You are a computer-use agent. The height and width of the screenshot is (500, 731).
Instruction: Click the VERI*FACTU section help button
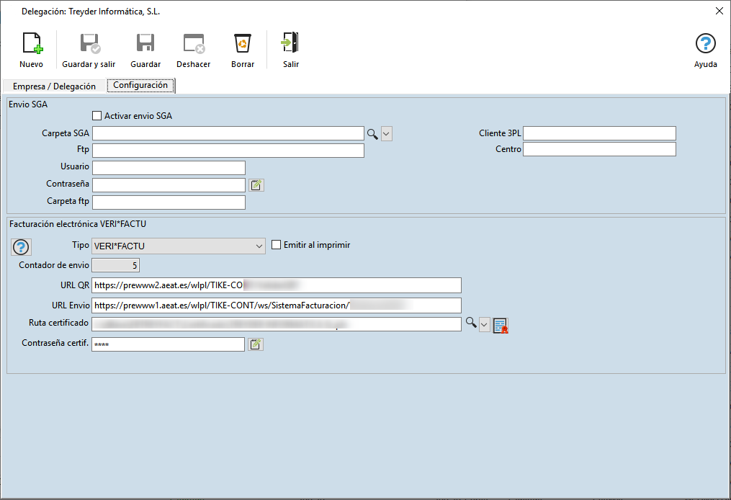point(21,246)
